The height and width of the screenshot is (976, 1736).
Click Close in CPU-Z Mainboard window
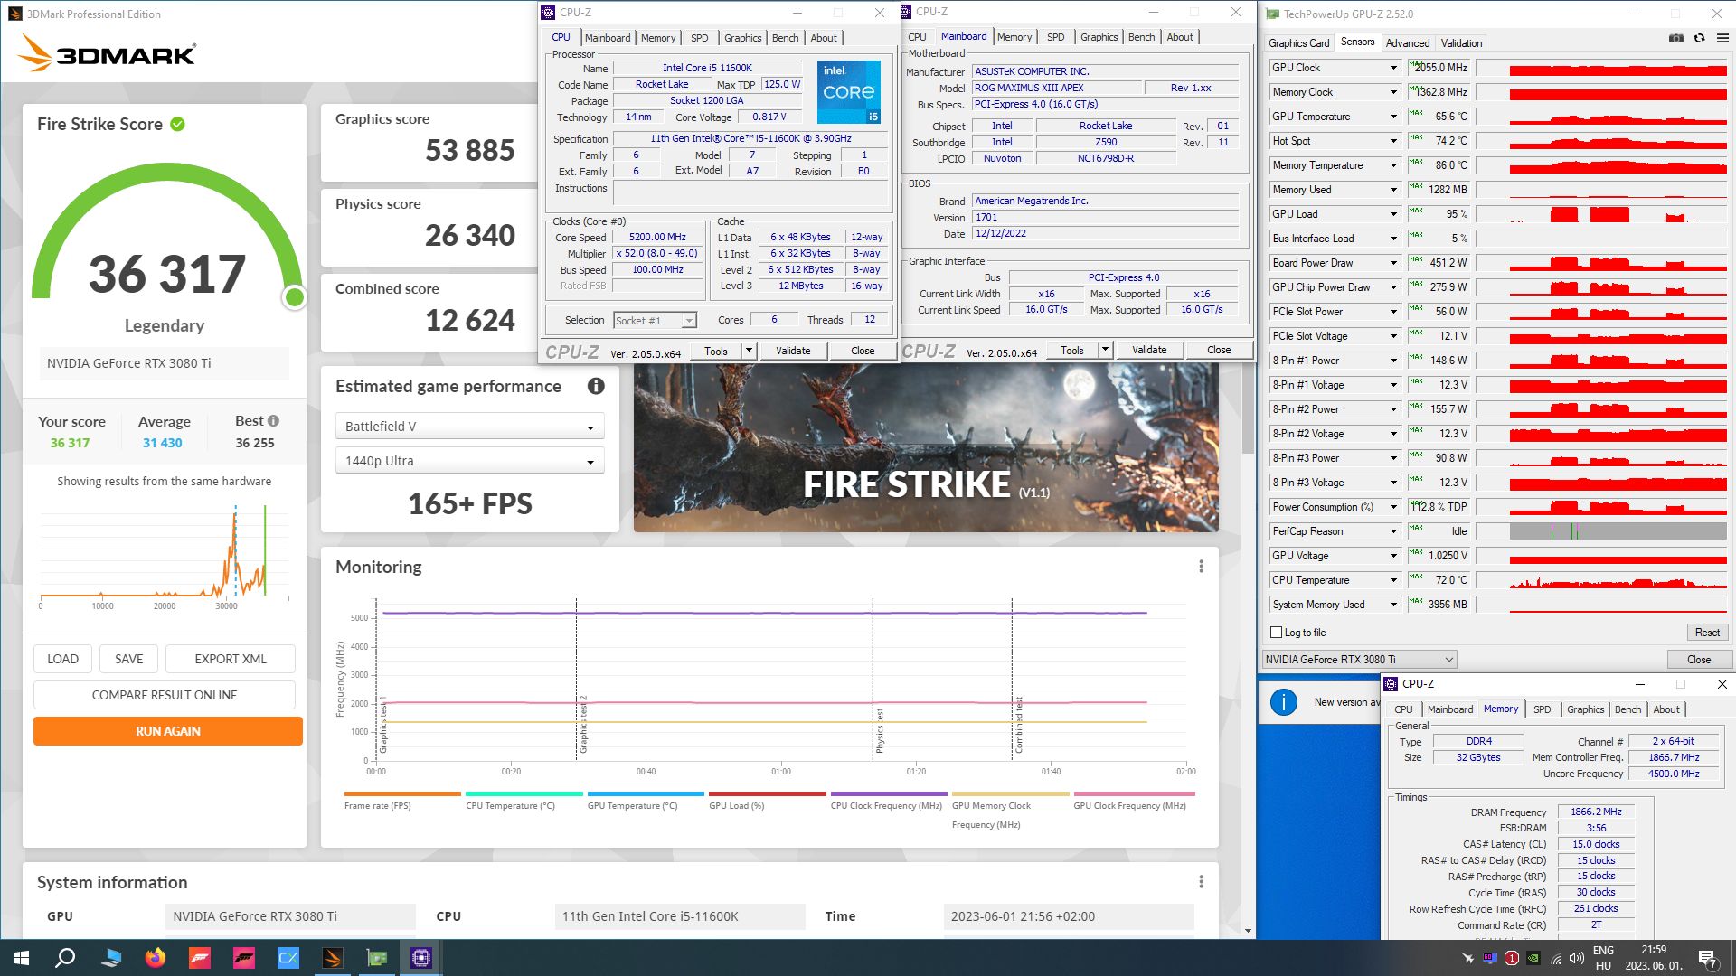point(1219,350)
